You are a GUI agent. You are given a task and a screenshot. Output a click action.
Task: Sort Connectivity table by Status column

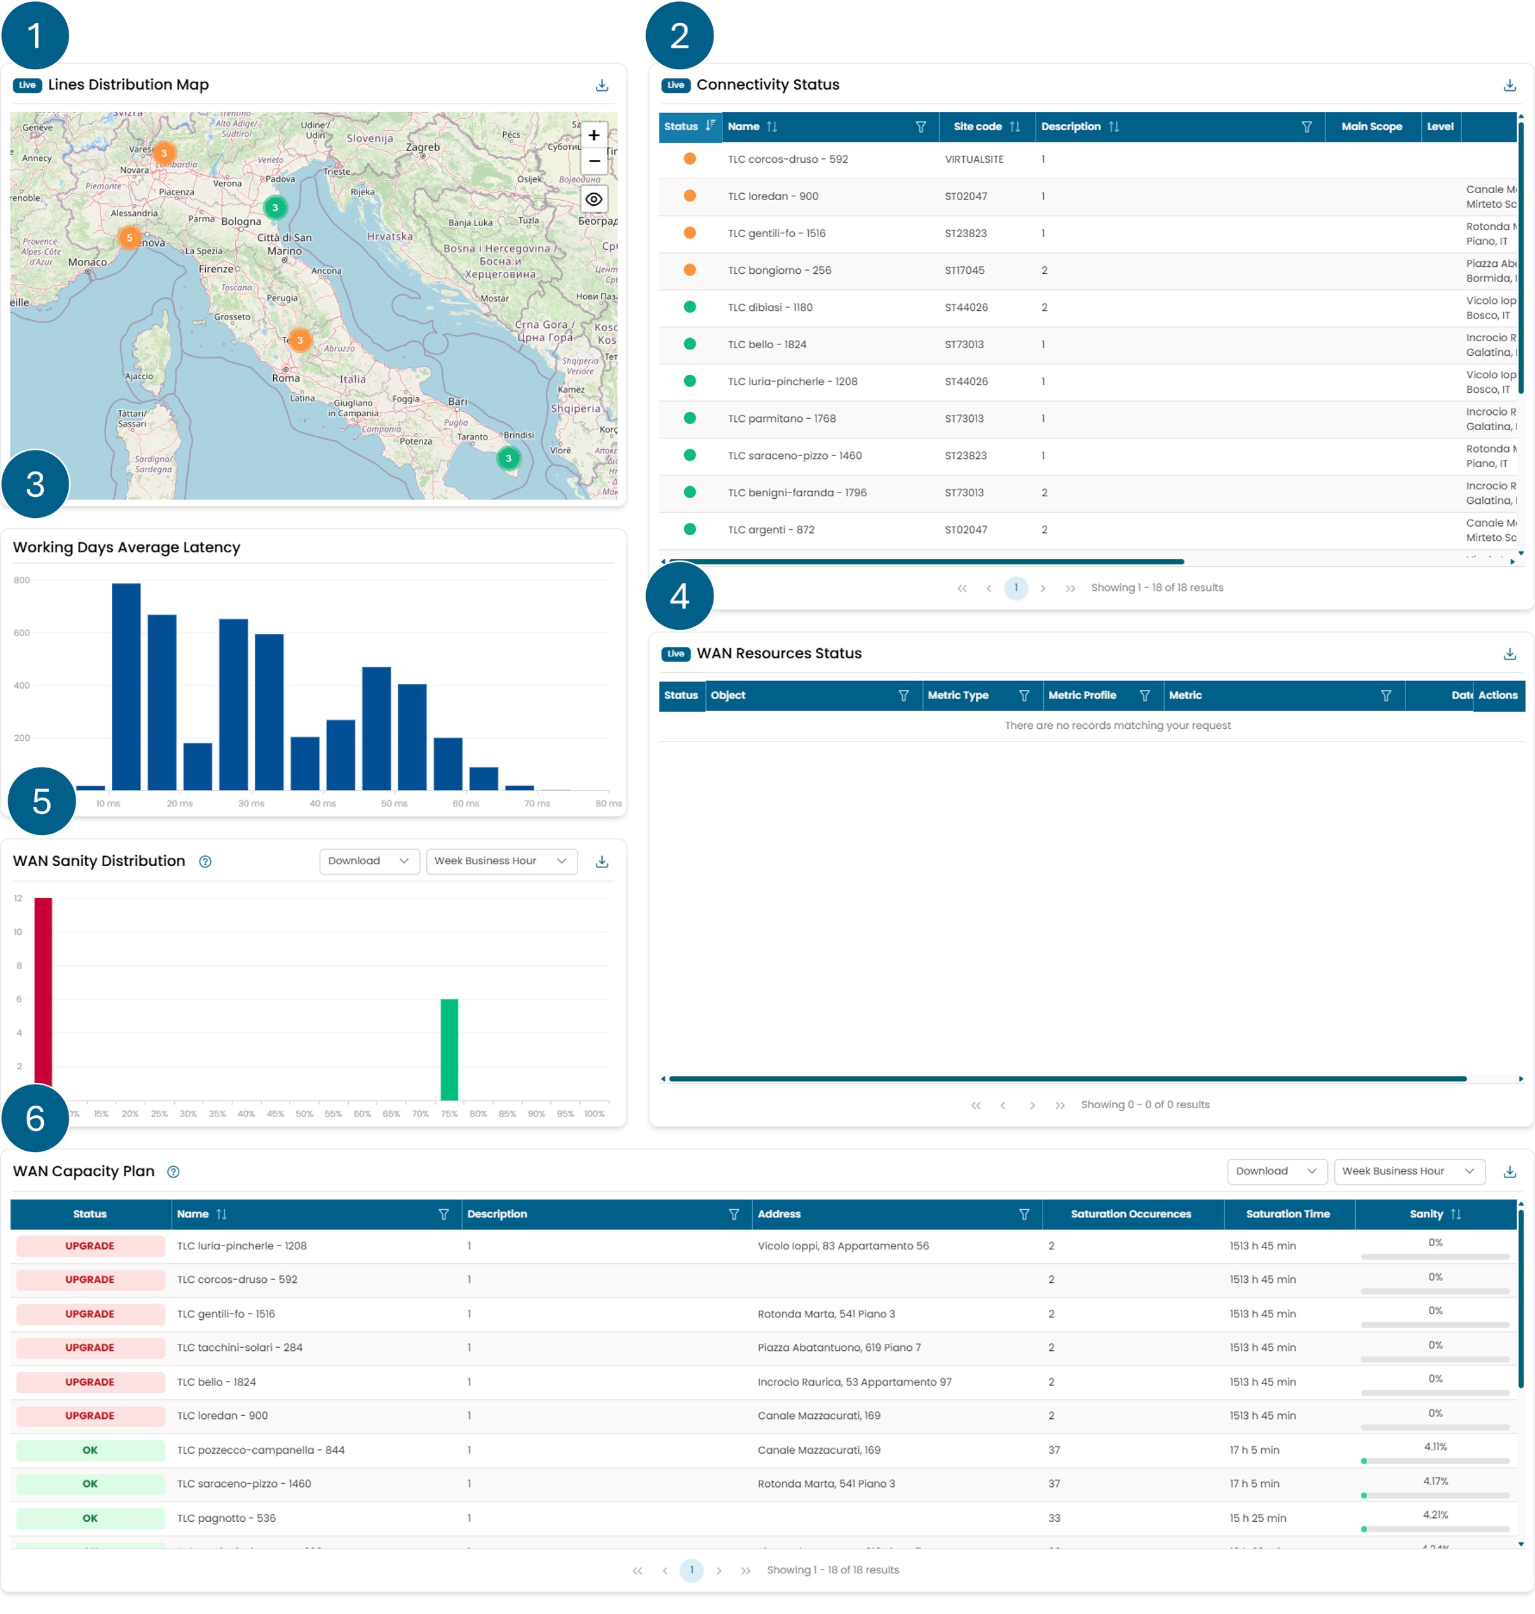[x=710, y=126]
